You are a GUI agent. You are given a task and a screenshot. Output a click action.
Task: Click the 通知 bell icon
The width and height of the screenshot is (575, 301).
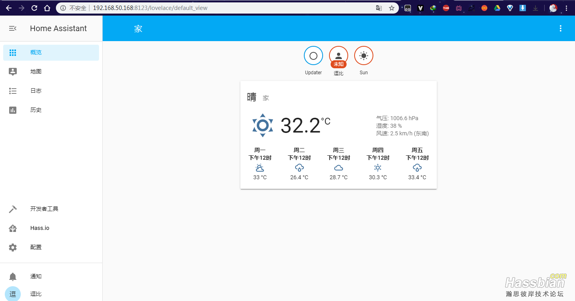point(13,276)
